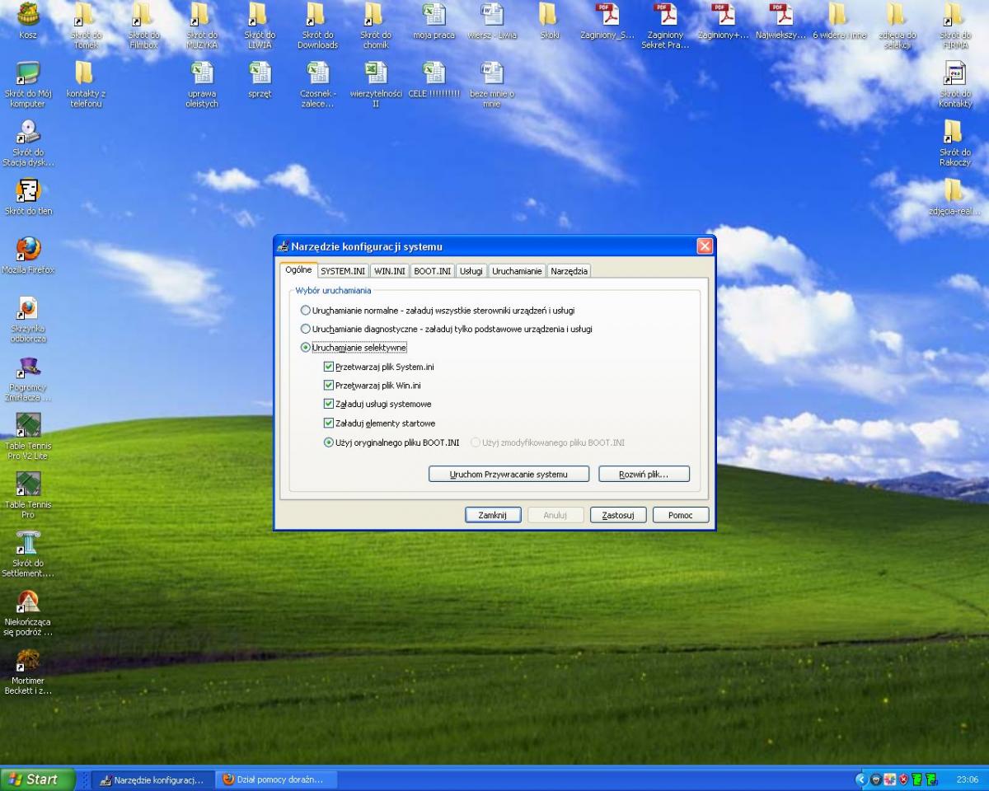Expand hidden system tray icons arrow

[861, 779]
